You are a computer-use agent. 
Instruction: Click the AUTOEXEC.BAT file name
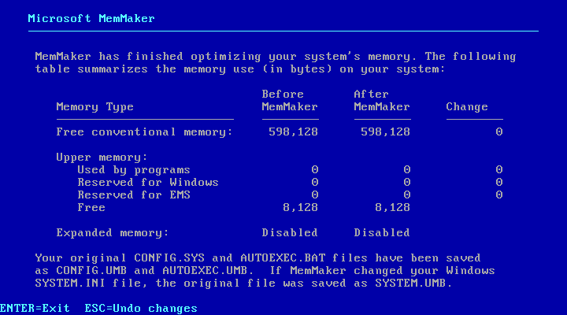click(x=283, y=258)
